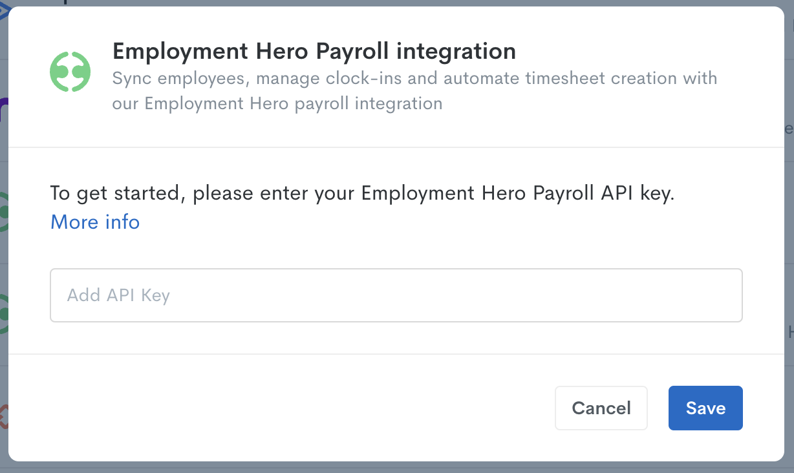Click the purple logo peeking out behind the dialog

[x=3, y=110]
